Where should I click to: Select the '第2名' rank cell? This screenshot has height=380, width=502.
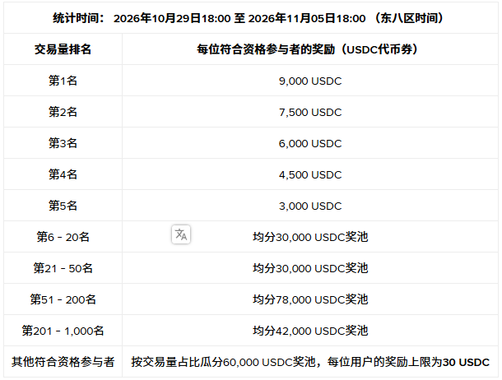(63, 112)
